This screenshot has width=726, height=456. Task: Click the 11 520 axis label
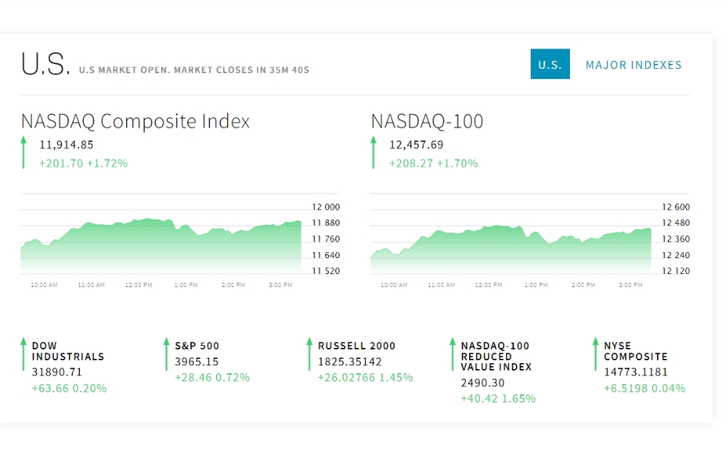pyautogui.click(x=326, y=271)
